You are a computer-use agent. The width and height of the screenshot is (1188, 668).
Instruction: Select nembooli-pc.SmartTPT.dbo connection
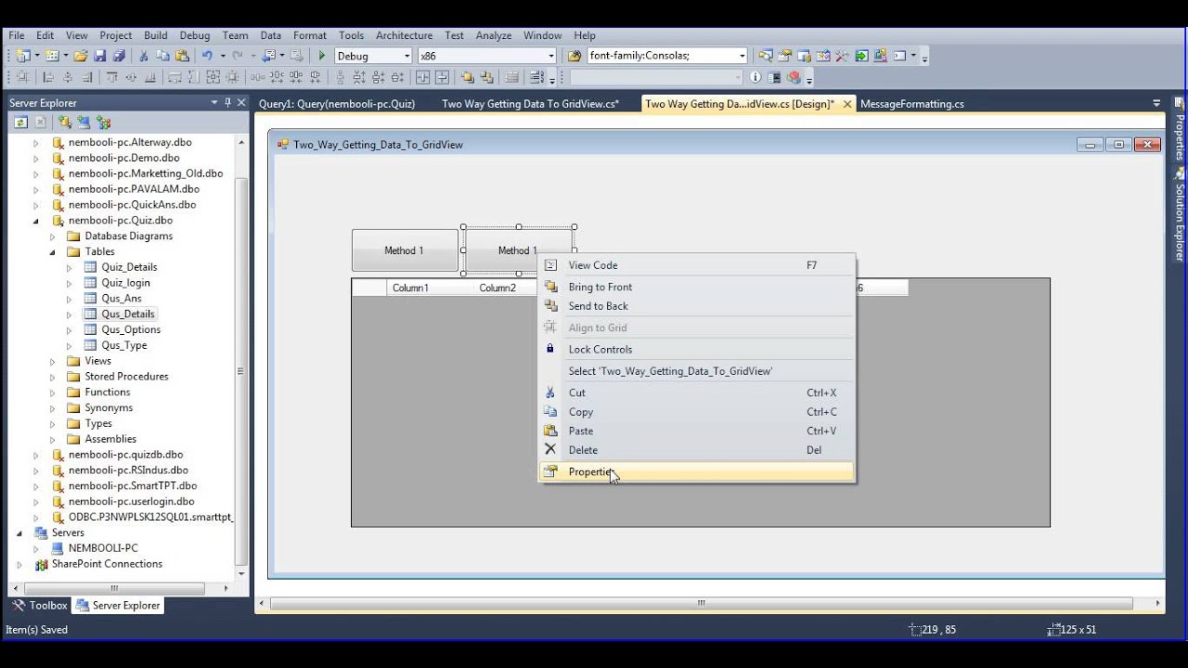[x=133, y=486]
